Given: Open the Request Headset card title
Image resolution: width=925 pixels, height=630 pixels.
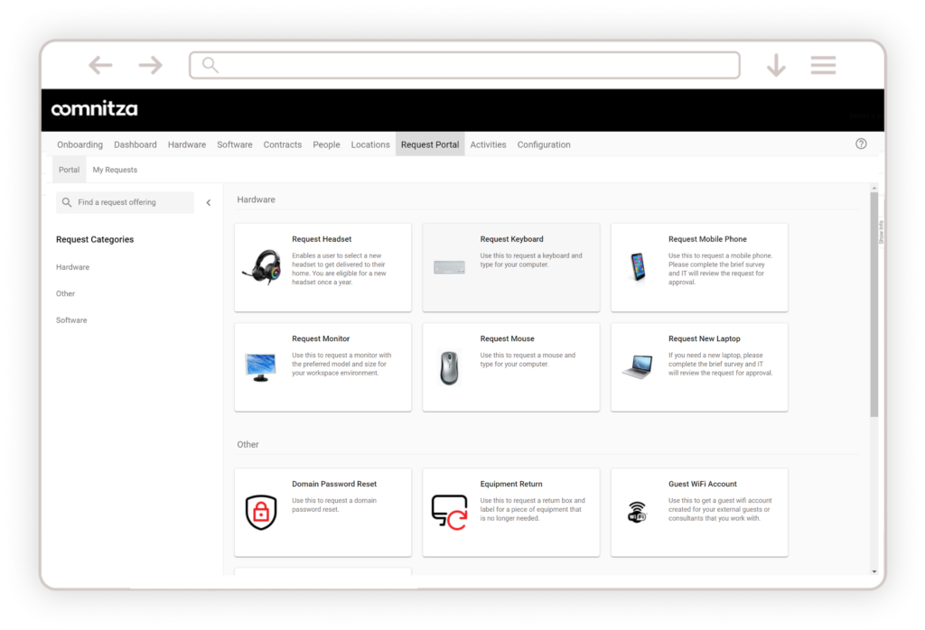Looking at the screenshot, I should tap(322, 238).
